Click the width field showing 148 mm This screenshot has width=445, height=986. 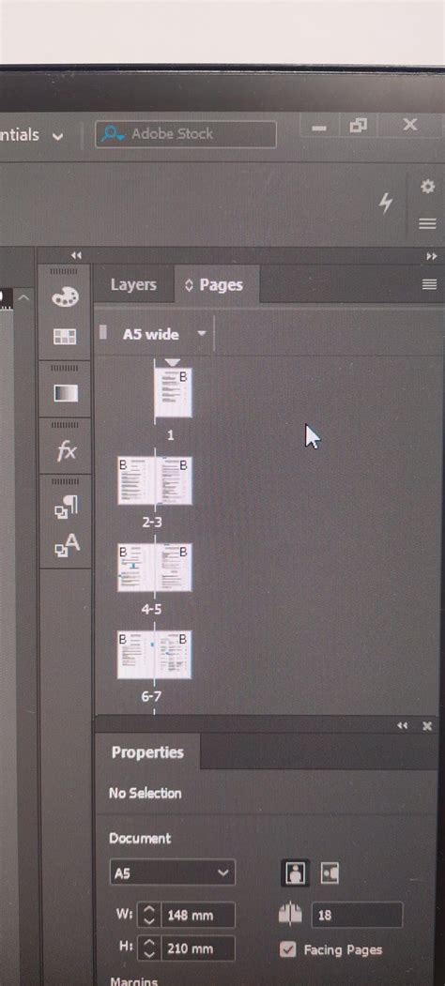click(x=198, y=915)
